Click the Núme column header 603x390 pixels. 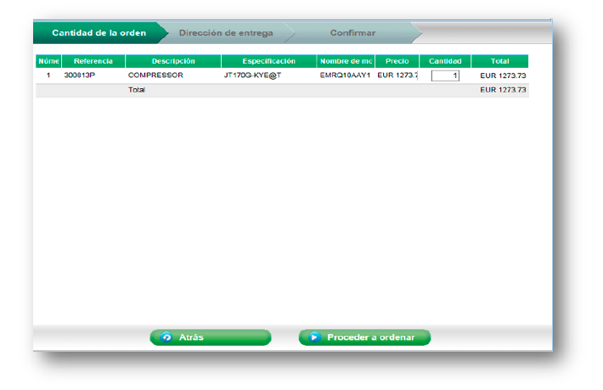(48, 61)
